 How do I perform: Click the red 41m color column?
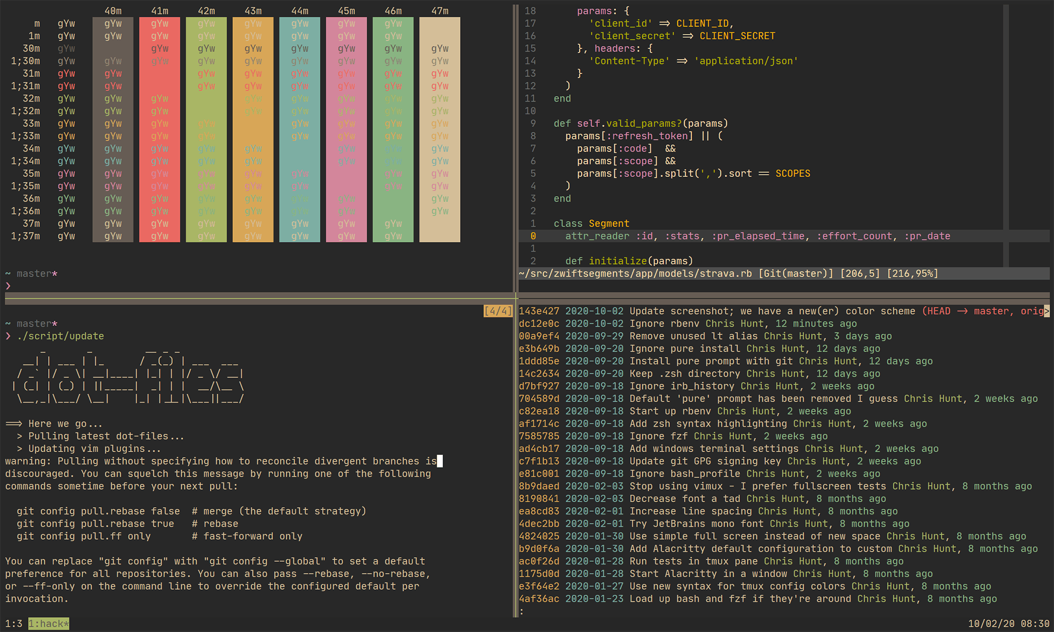coord(159,129)
